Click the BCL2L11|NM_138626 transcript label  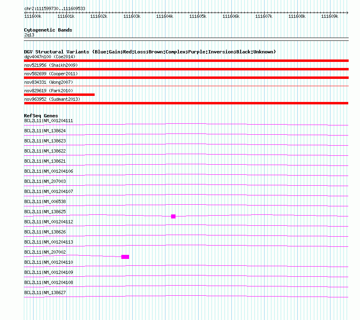click(45, 232)
